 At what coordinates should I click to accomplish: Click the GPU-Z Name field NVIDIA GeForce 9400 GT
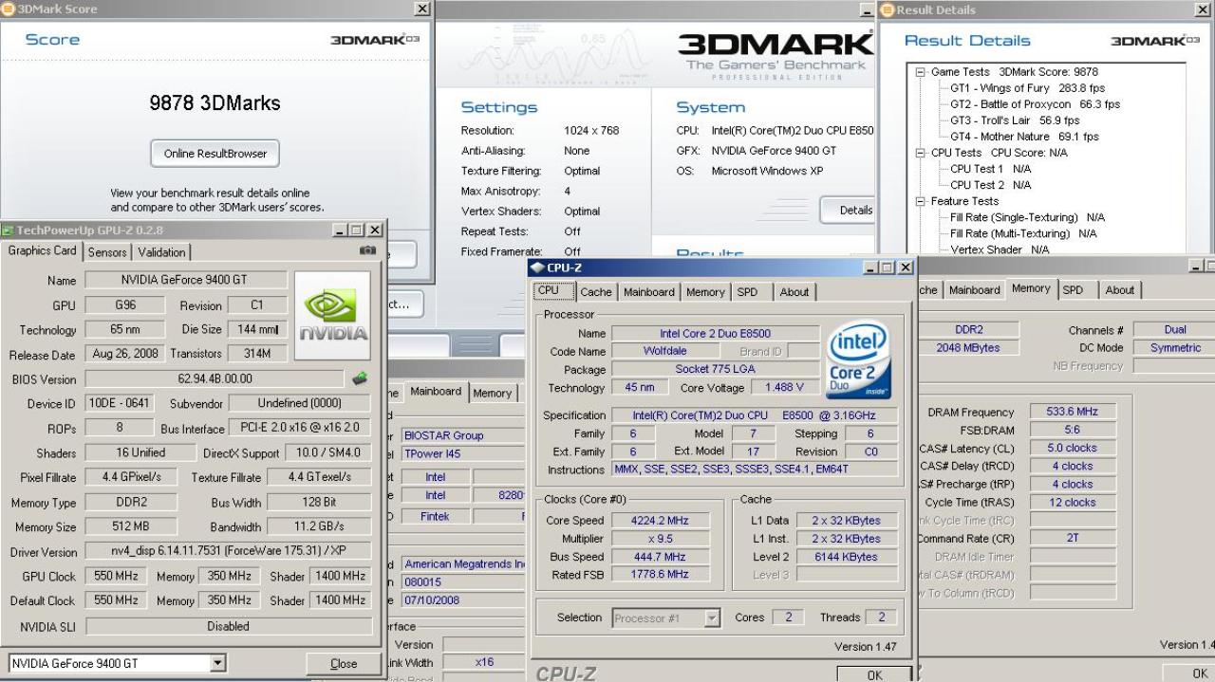pos(186,281)
